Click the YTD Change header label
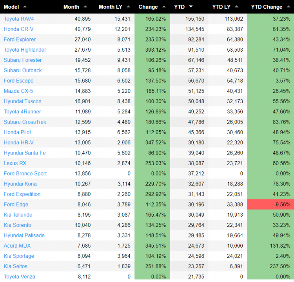Image resolution: width=294 pixels, height=282 pixels. 267,7
